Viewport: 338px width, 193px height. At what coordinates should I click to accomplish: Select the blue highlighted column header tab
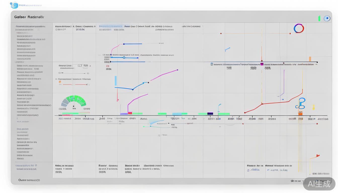(x=111, y=26)
